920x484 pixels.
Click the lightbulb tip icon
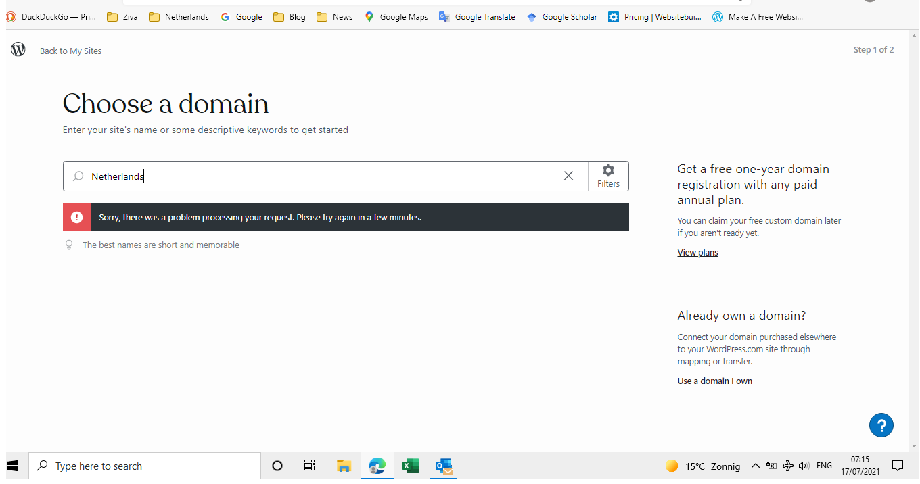click(69, 245)
